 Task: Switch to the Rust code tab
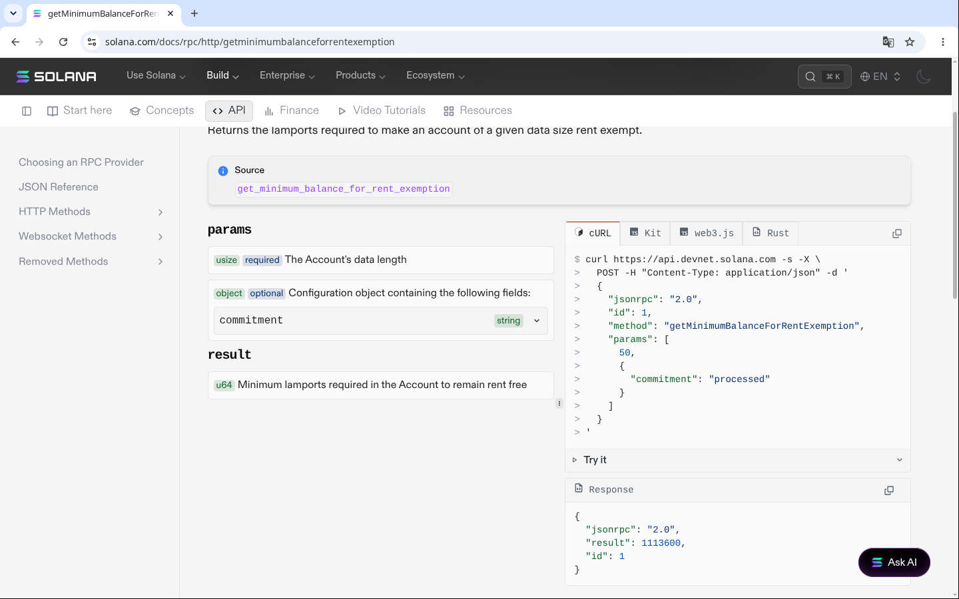(x=771, y=233)
